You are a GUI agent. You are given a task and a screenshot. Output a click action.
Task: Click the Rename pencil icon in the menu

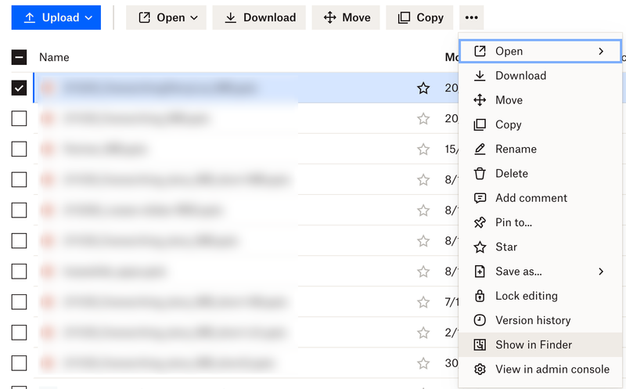click(480, 149)
